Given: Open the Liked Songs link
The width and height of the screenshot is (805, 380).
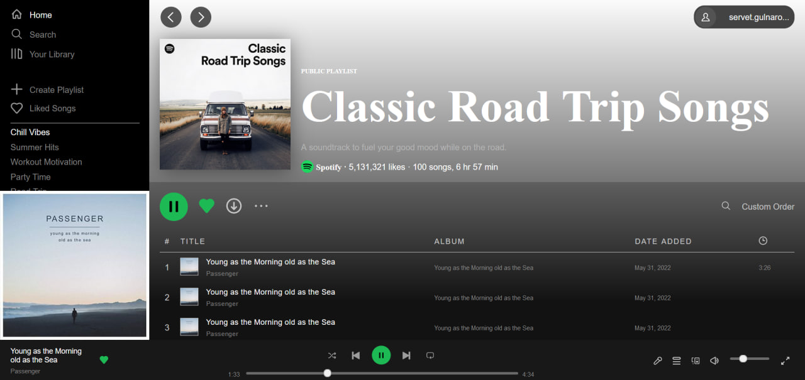Looking at the screenshot, I should 43,108.
